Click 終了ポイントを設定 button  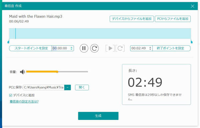tap(171, 48)
